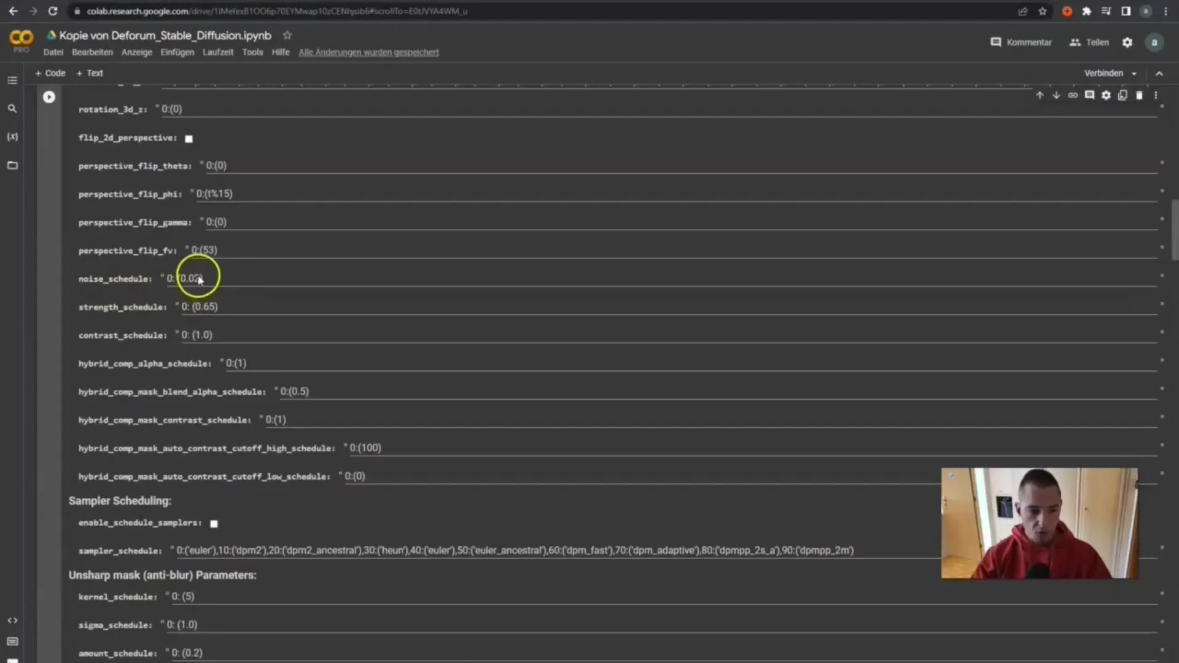Collapse the header with chevron up
Viewport: 1179px width, 663px height.
(x=1159, y=74)
